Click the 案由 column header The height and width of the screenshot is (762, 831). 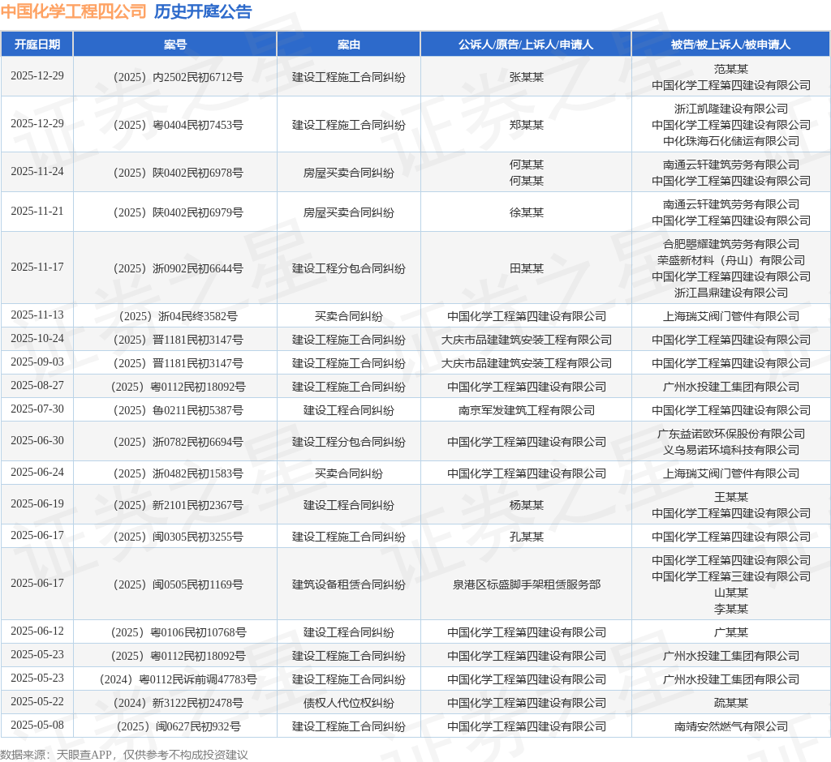pyautogui.click(x=349, y=45)
